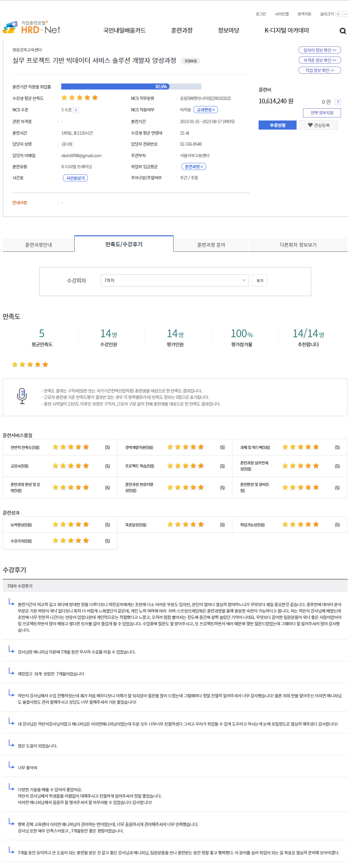The image size is (349, 868).
Task: Click 시간표보기 button
Action: 75,178
